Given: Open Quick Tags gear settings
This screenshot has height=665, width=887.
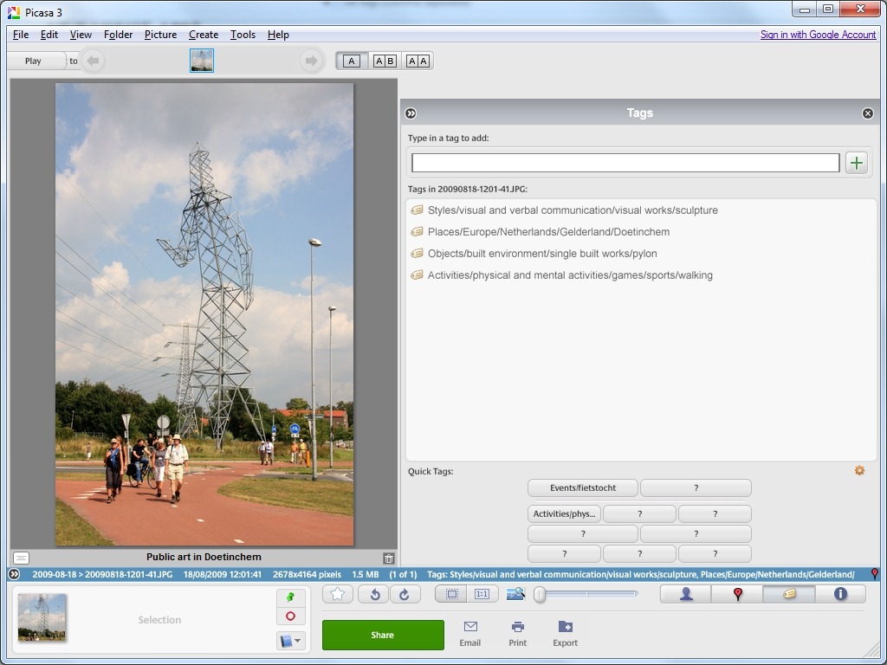Looking at the screenshot, I should pos(859,470).
